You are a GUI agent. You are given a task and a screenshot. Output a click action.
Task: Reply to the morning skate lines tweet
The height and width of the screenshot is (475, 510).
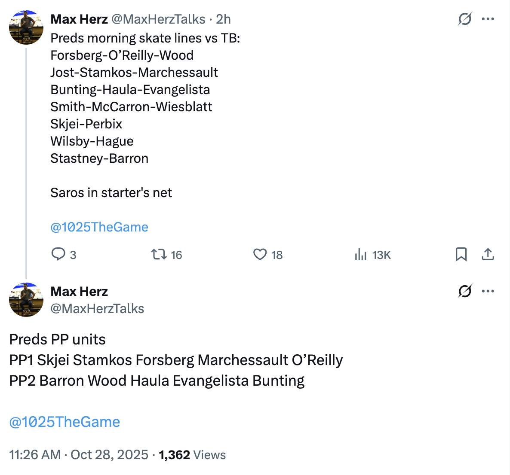(58, 254)
